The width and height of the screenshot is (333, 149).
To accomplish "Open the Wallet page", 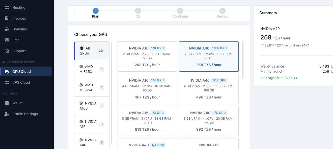I will (26, 103).
